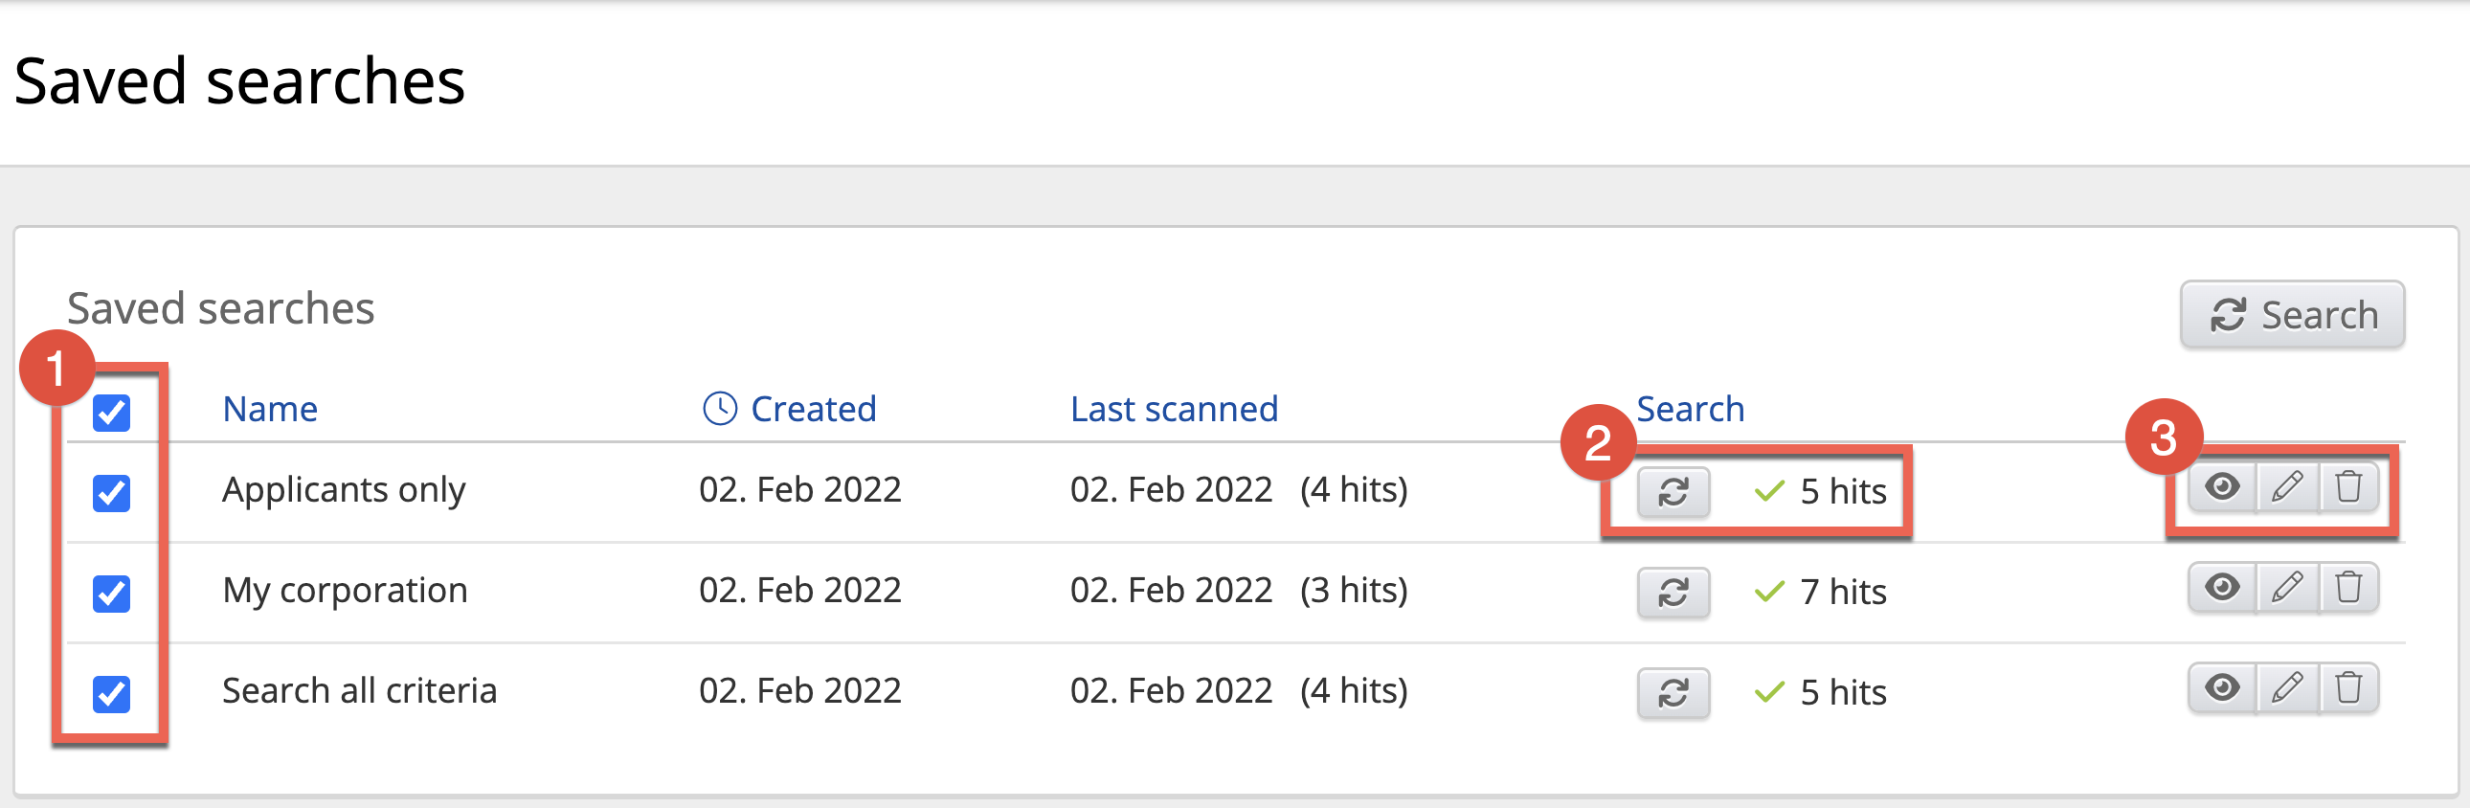Delete the Applicants only saved search
The height and width of the screenshot is (808, 2470).
click(x=2348, y=488)
